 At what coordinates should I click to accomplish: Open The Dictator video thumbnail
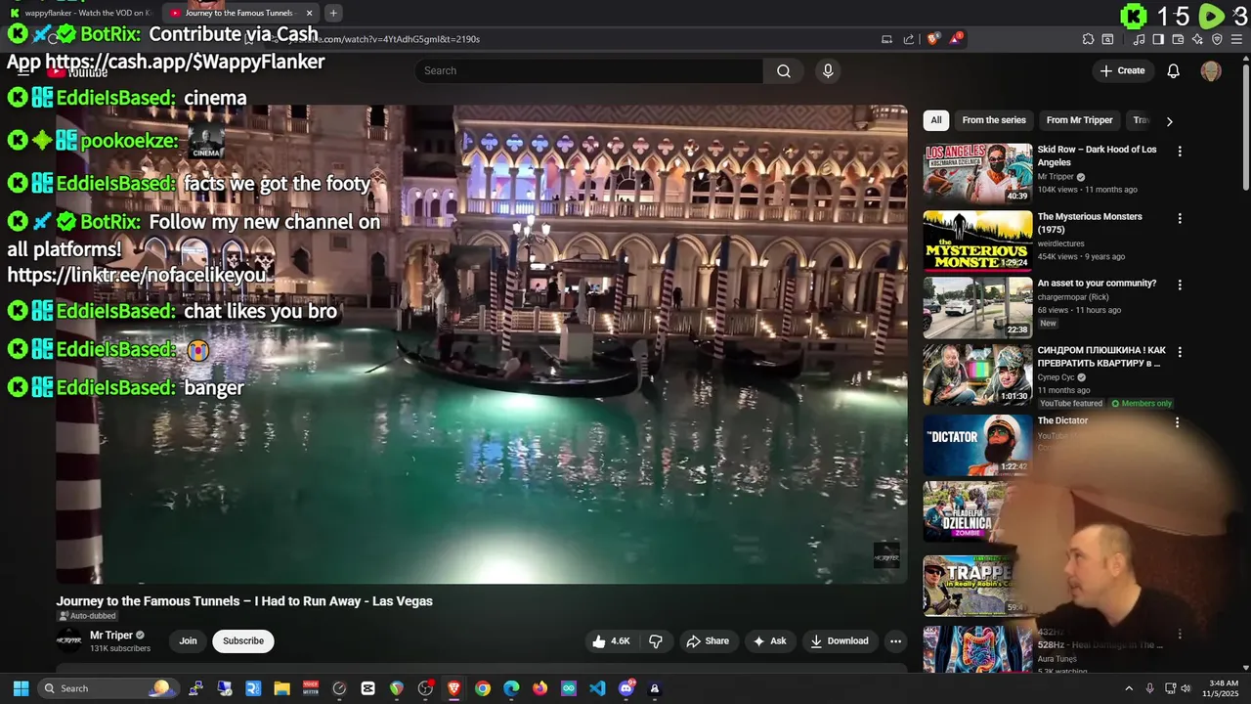(977, 444)
